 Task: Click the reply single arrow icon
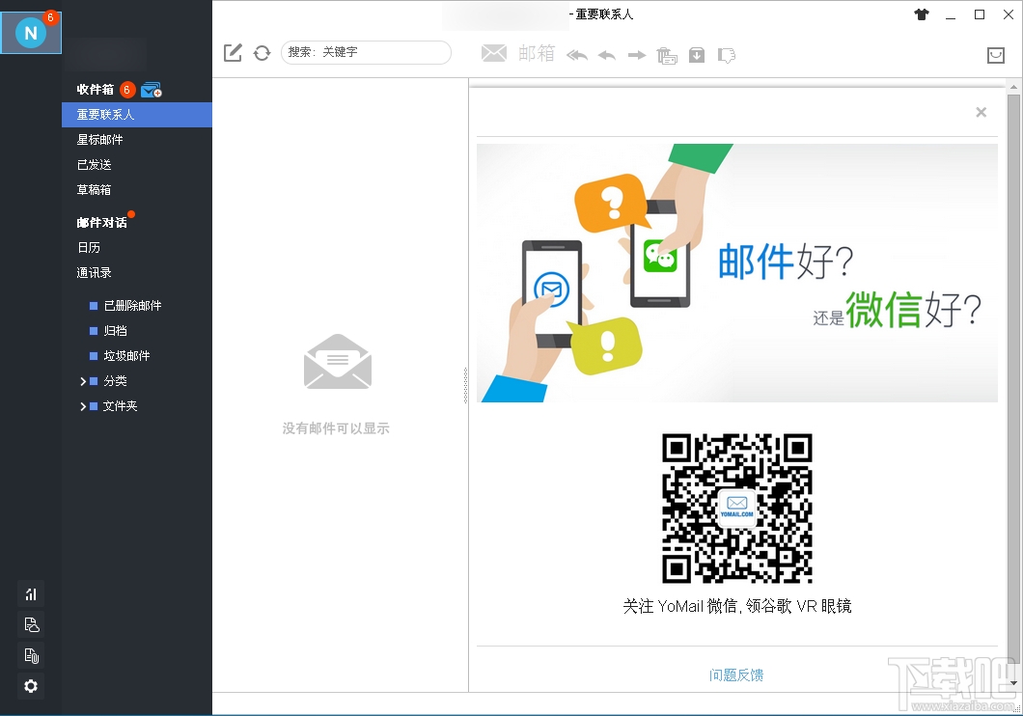(607, 55)
